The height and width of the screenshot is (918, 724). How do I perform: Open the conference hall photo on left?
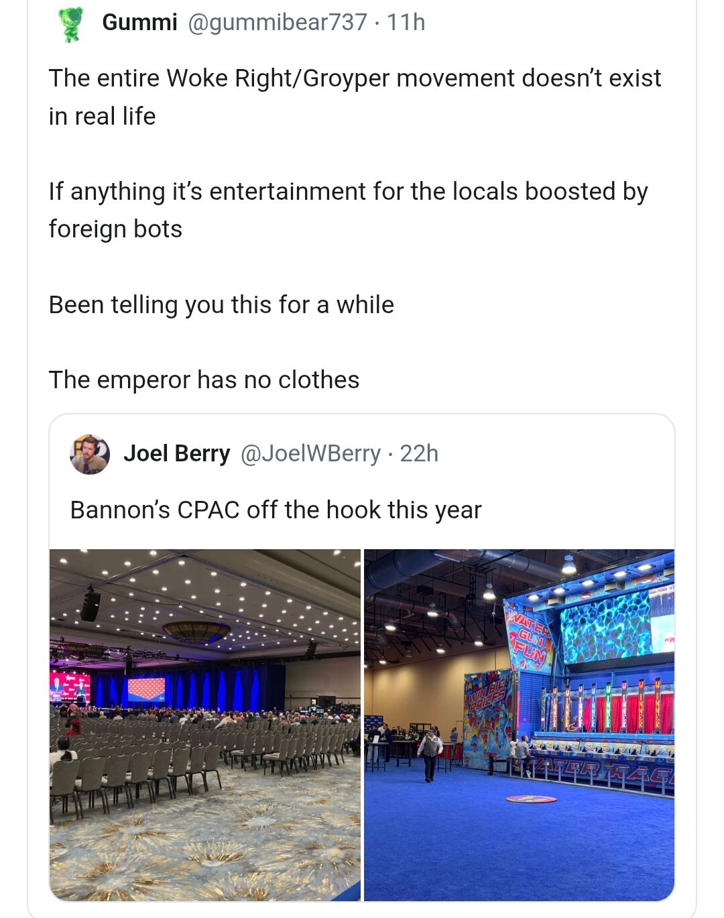[205, 724]
